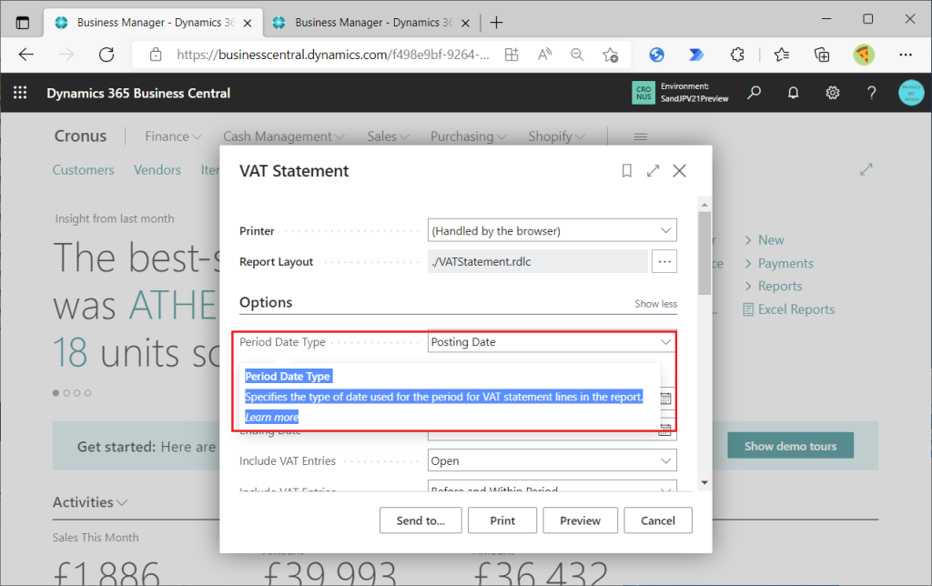View site information via the lock icon
Viewport: 932px width, 586px height.
tap(156, 55)
